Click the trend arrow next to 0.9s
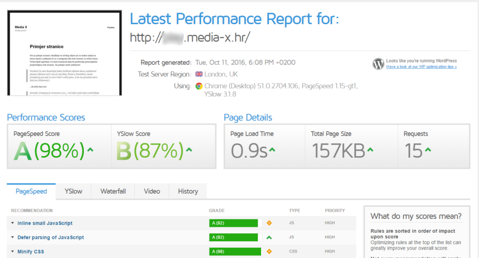The height and width of the screenshot is (258, 479). coord(272,150)
